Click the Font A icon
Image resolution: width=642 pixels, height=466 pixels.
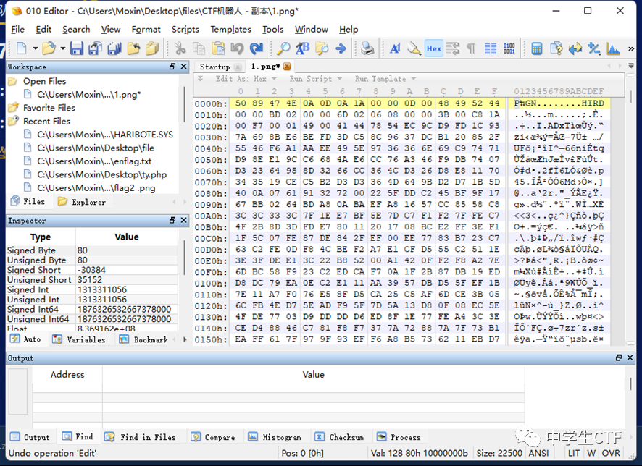(395, 48)
